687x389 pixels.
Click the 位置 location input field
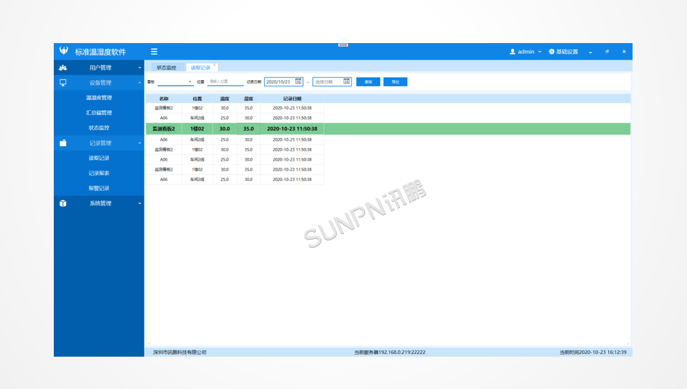[225, 81]
